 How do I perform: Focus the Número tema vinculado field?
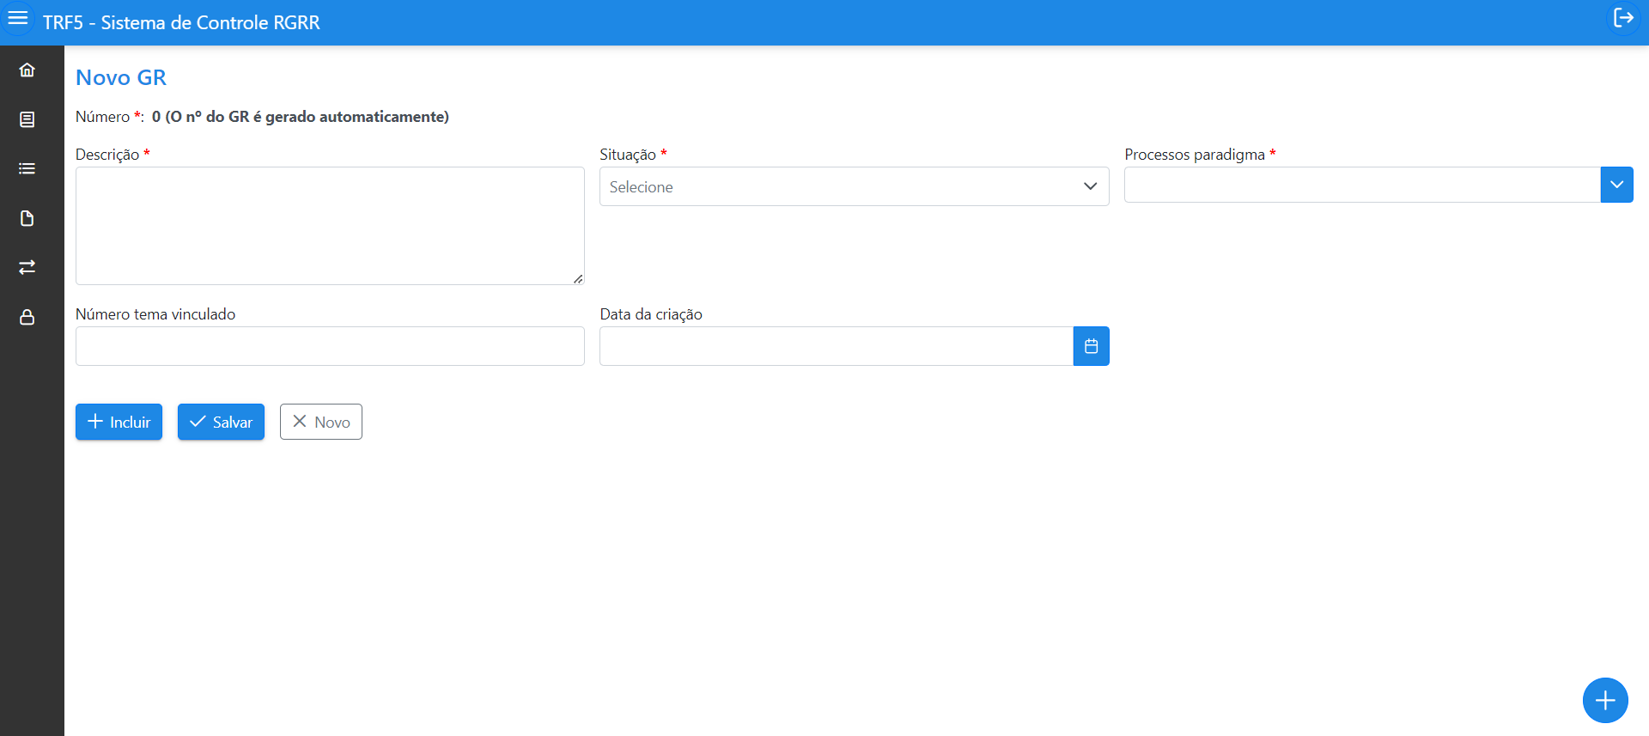click(330, 346)
